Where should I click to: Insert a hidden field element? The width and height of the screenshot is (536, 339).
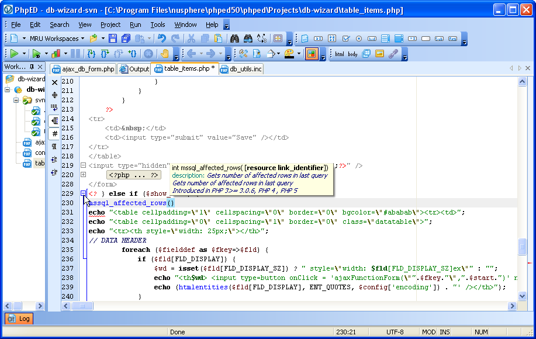372,39
